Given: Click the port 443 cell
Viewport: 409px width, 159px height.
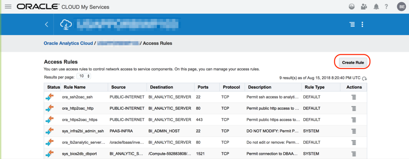Looking at the screenshot, I should coord(199,120).
